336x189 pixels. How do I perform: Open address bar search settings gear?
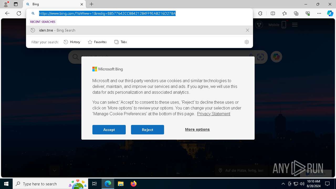coord(247,42)
